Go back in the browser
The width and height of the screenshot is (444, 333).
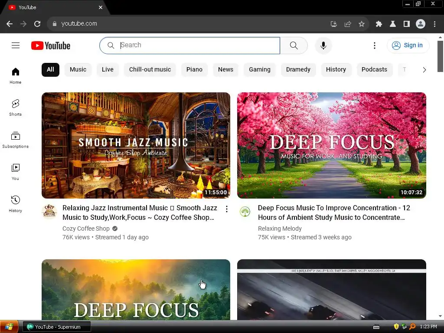(x=10, y=24)
